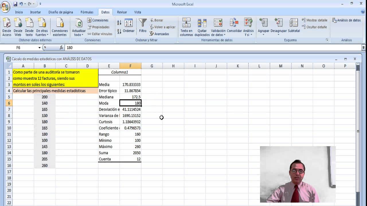The width and height of the screenshot is (367, 206).
Task: Click the Office button logo
Action: tap(5, 6)
